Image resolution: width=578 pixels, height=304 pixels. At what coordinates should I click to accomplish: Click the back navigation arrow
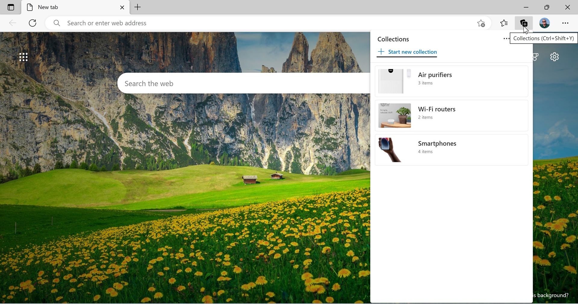coord(13,23)
